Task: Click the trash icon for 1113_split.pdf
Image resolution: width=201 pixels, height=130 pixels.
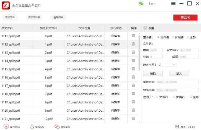Action: click(x=133, y=52)
